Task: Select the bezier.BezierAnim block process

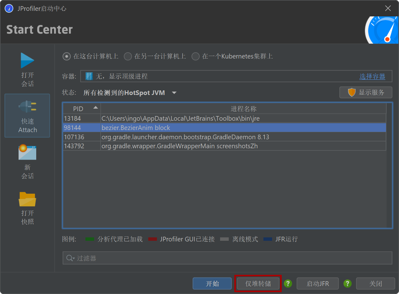Action: 224,128
